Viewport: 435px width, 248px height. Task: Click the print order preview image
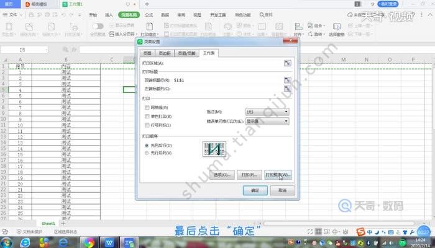tap(214, 149)
